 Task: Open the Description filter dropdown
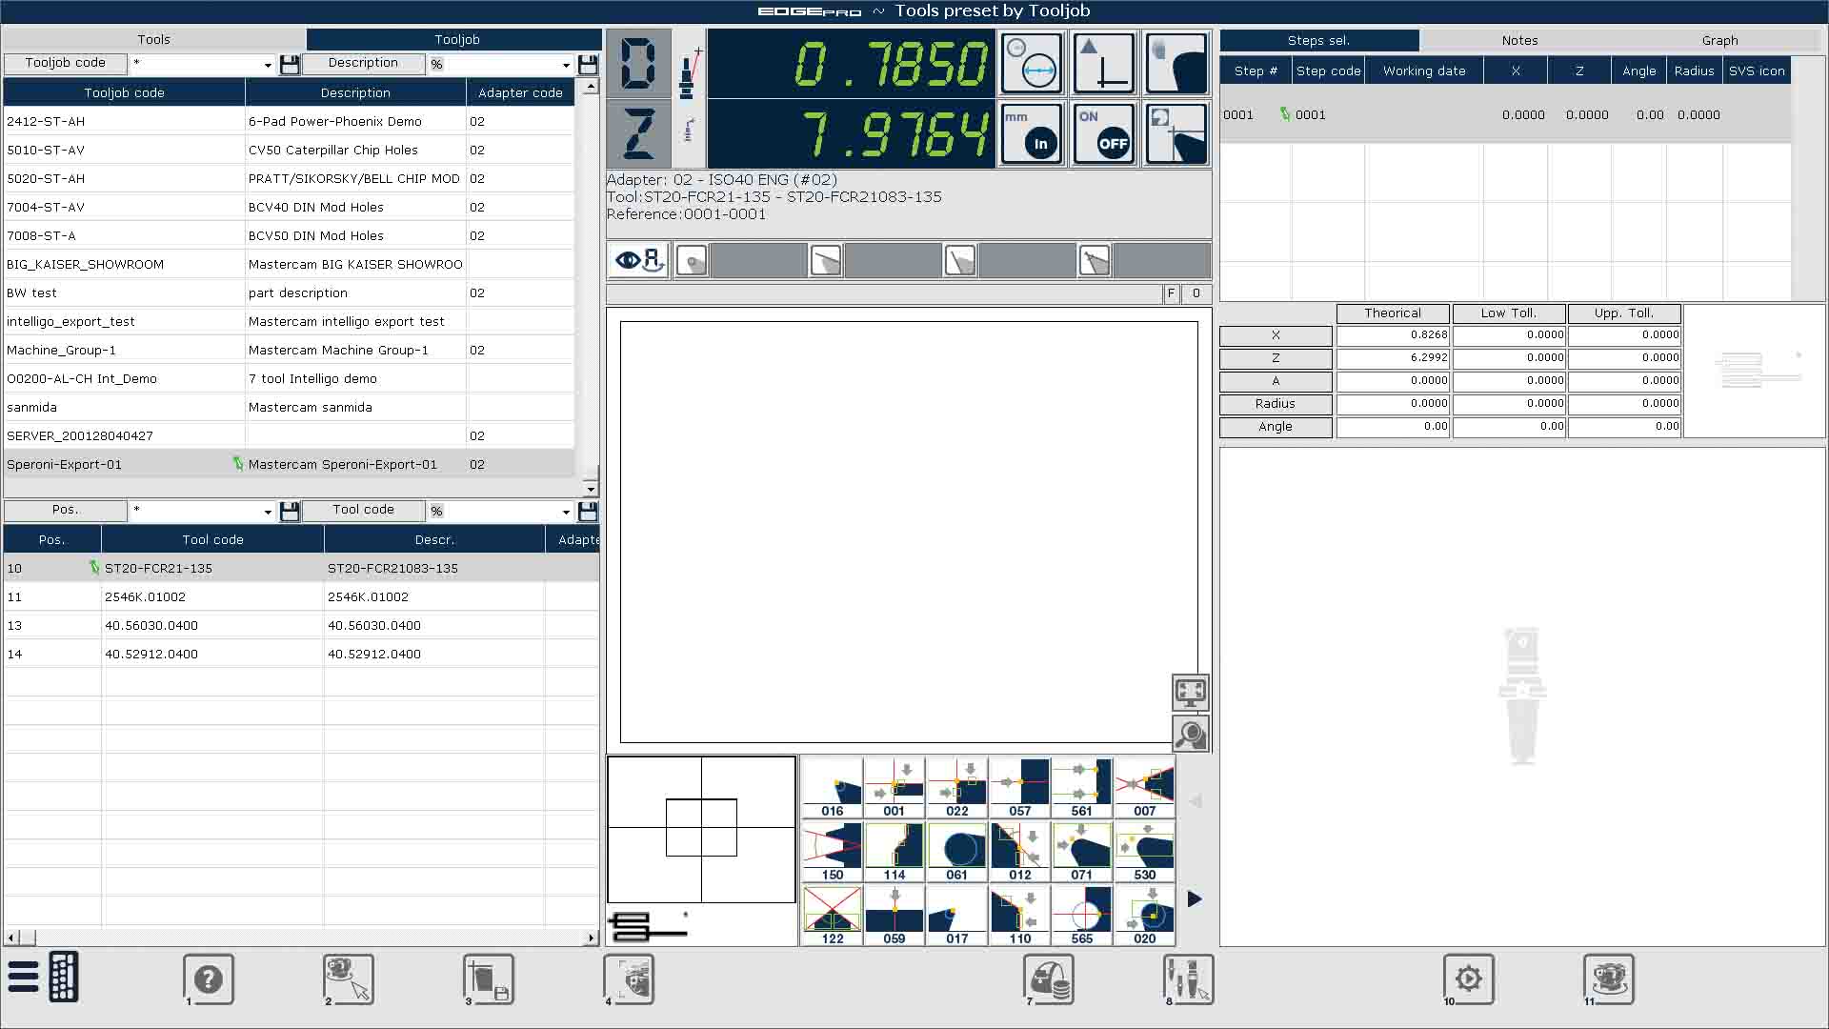[566, 65]
